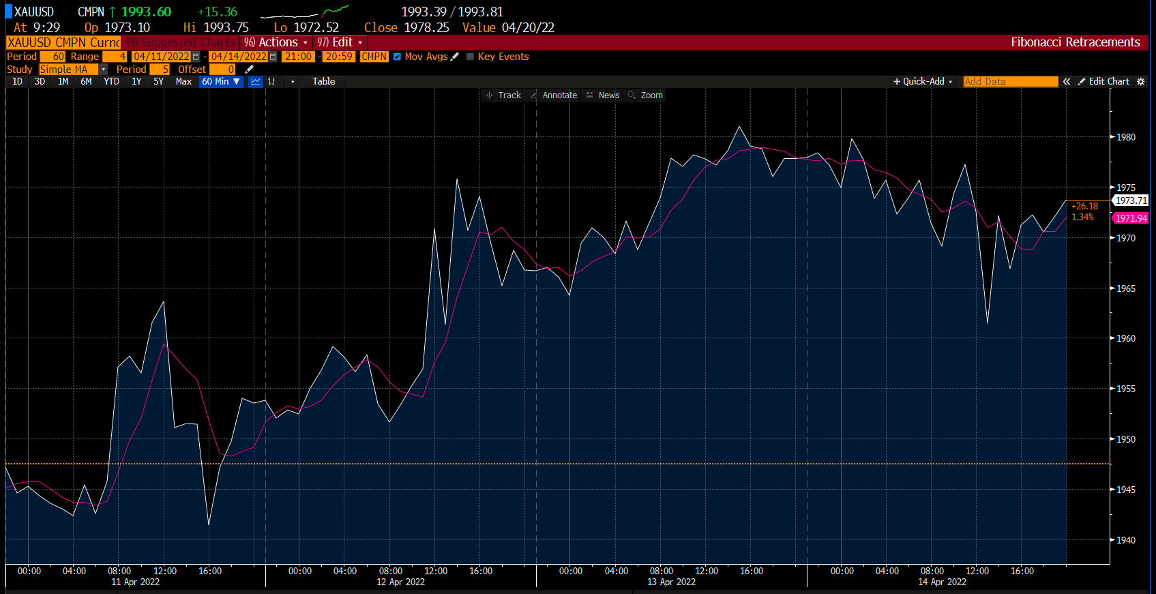Screen dimensions: 1156x594
Task: Open chart settings with the gear icon
Action: [1140, 82]
